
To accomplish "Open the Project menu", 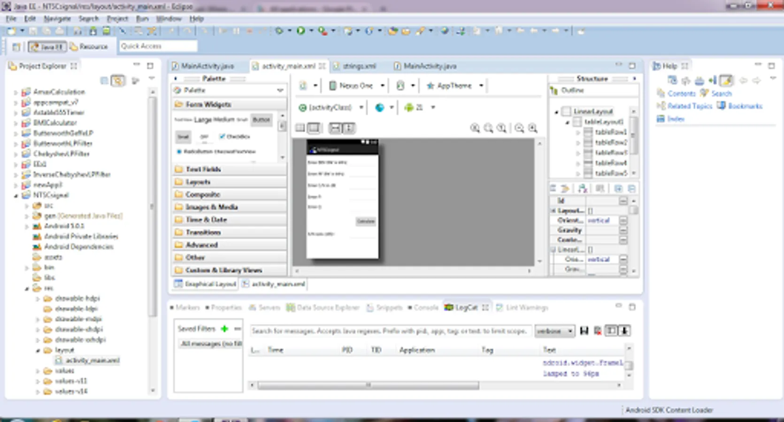I will pyautogui.click(x=117, y=19).
